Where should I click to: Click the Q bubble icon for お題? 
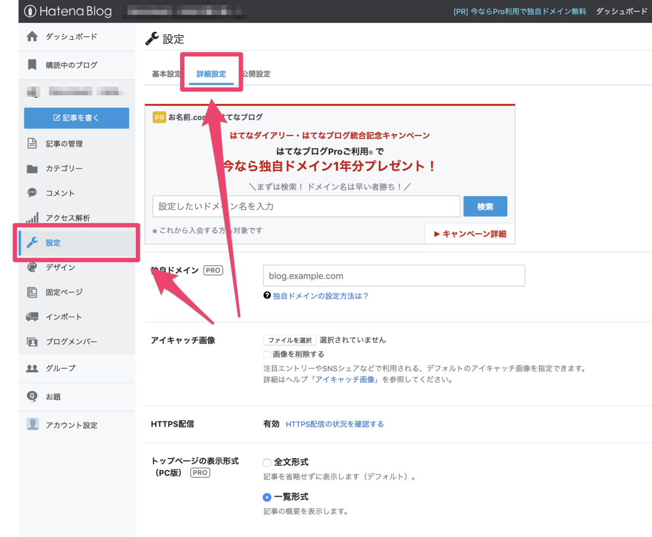click(32, 396)
